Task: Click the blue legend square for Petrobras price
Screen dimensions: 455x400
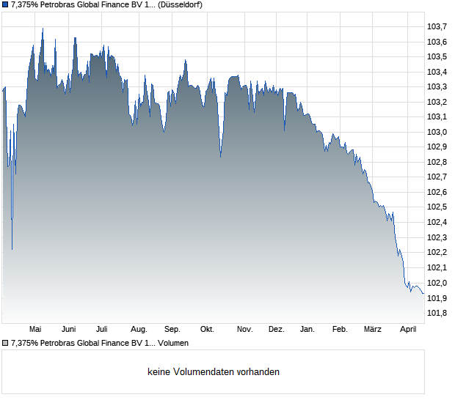Action: pos(5,4)
